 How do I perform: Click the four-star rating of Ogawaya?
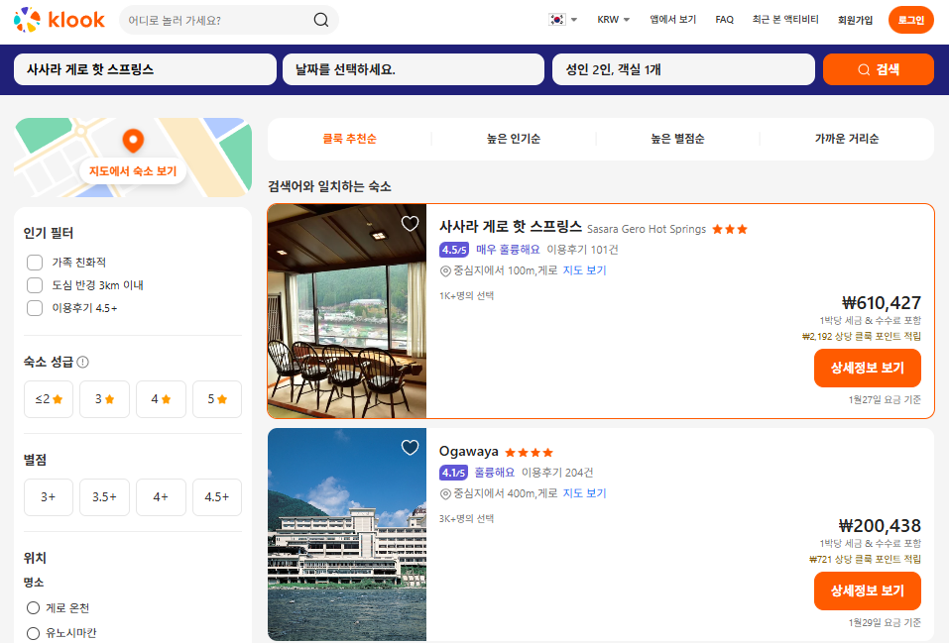(529, 453)
